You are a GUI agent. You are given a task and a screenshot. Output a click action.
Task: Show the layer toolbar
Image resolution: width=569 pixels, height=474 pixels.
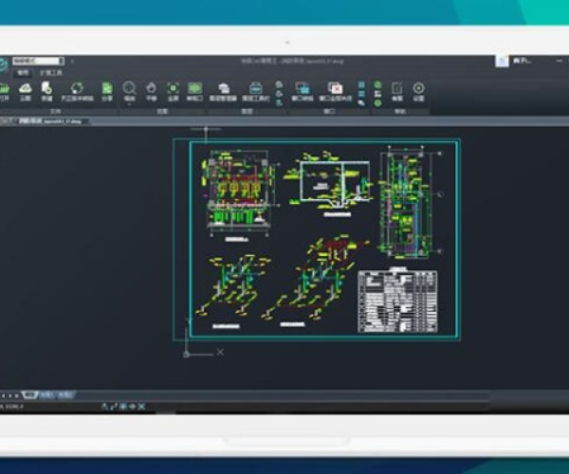pos(257,88)
